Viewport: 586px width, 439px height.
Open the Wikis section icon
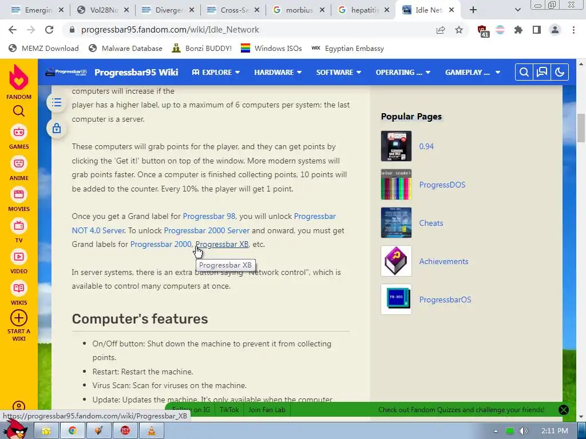pos(19,288)
